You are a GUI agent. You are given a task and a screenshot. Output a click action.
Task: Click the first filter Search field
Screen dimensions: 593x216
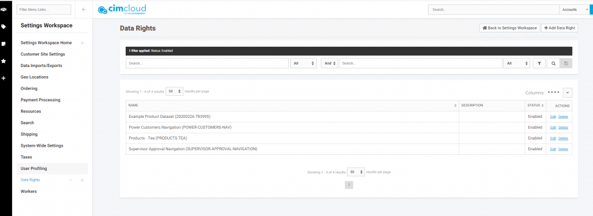click(x=207, y=64)
